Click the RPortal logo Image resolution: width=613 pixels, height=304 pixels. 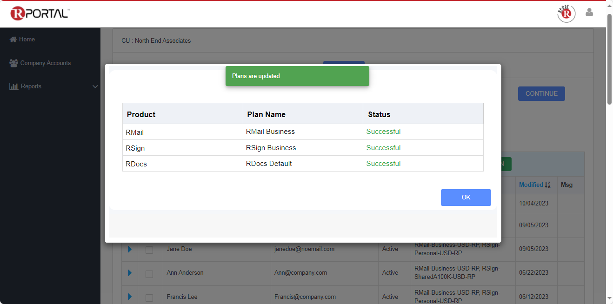pos(40,13)
